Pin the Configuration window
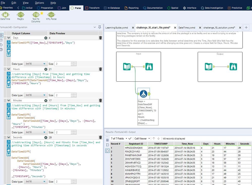252x185 pixels. coord(100,27)
